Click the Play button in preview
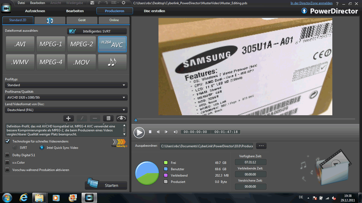This screenshot has height=203, width=362. (x=139, y=132)
